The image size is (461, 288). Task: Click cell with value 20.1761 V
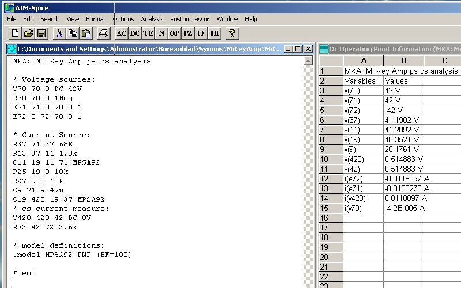coord(404,149)
